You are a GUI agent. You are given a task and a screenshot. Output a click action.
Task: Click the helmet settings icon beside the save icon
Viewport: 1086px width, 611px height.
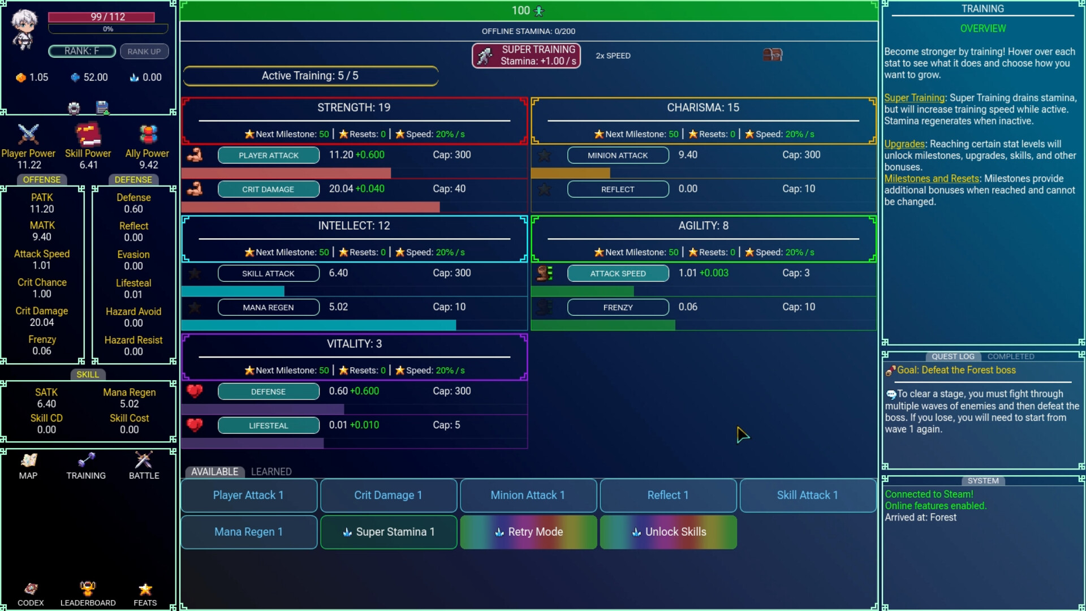pos(74,107)
